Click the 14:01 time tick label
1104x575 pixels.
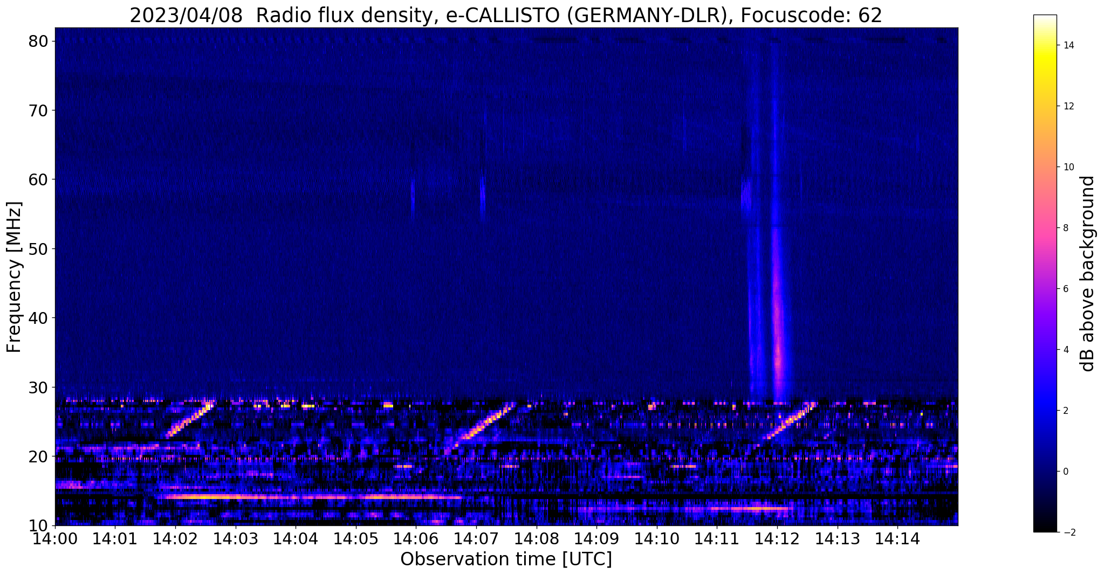(x=115, y=538)
